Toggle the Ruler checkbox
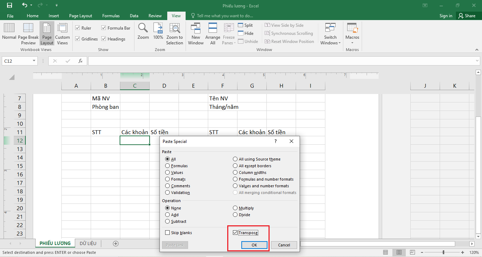This screenshot has width=482, height=257. tap(78, 28)
